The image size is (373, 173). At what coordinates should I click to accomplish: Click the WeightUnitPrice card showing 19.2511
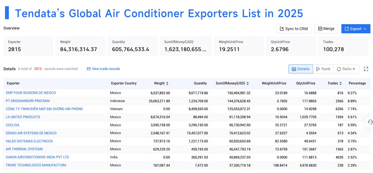[239, 46]
